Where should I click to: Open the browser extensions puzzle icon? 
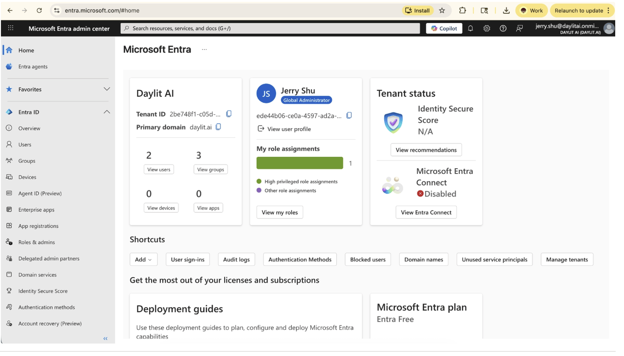pos(462,11)
